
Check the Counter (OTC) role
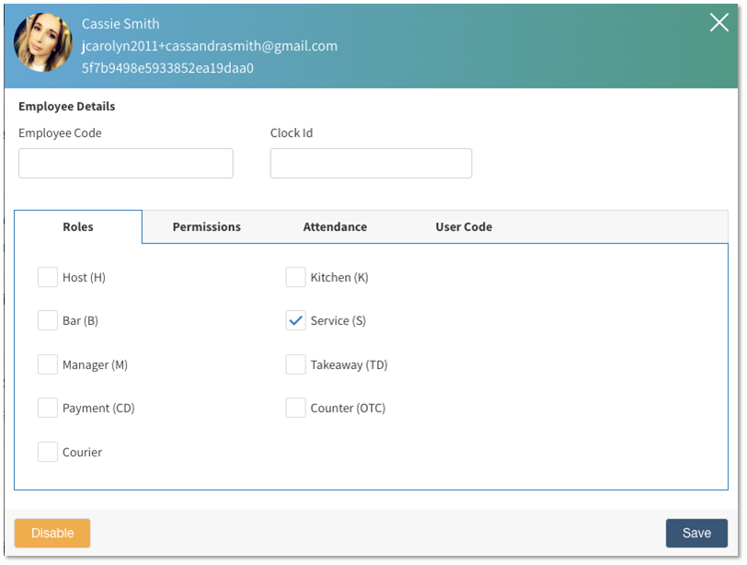point(295,408)
